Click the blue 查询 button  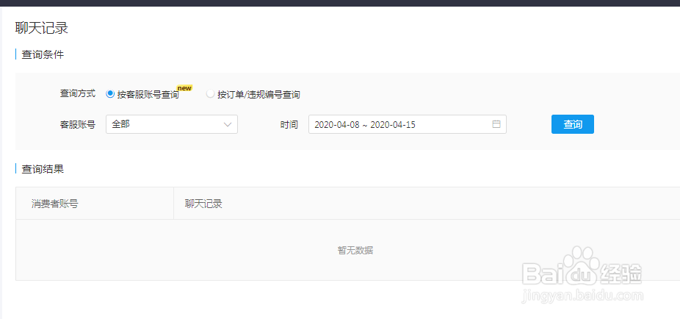coord(573,124)
